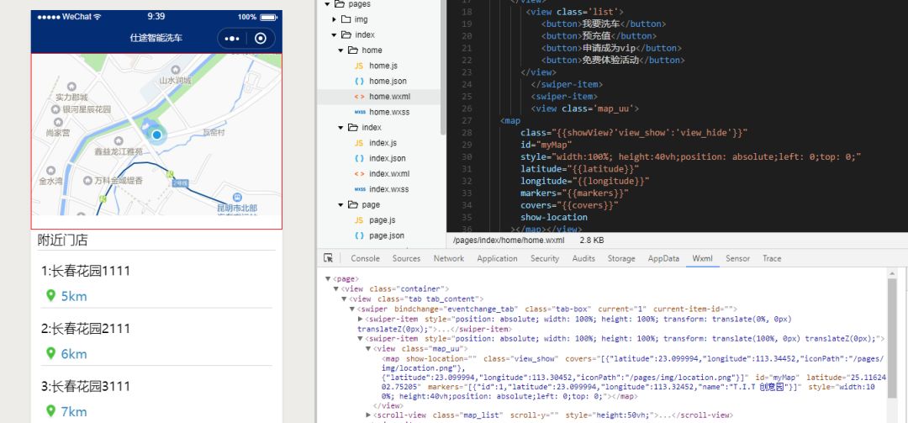908x423 pixels.
Task: Open the AppData tab
Action: tap(663, 258)
